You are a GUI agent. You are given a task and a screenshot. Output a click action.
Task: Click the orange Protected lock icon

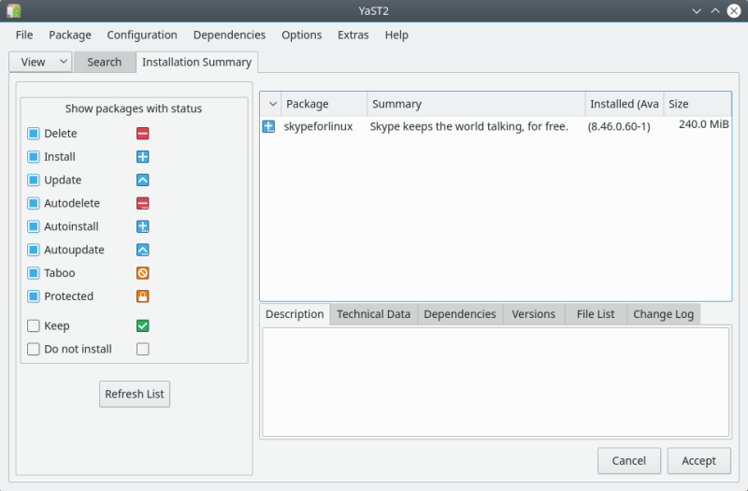[x=143, y=296]
